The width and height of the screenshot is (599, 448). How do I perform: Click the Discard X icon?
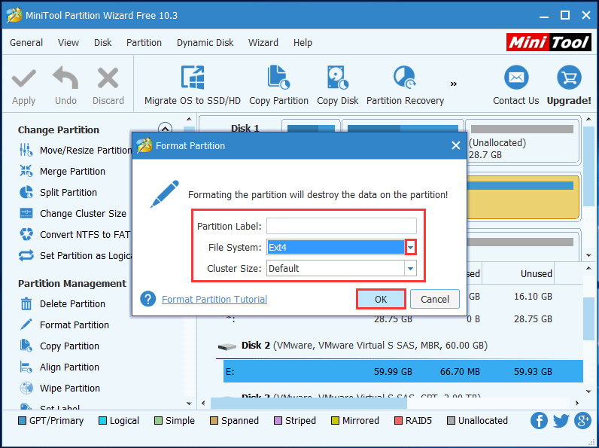click(108, 78)
